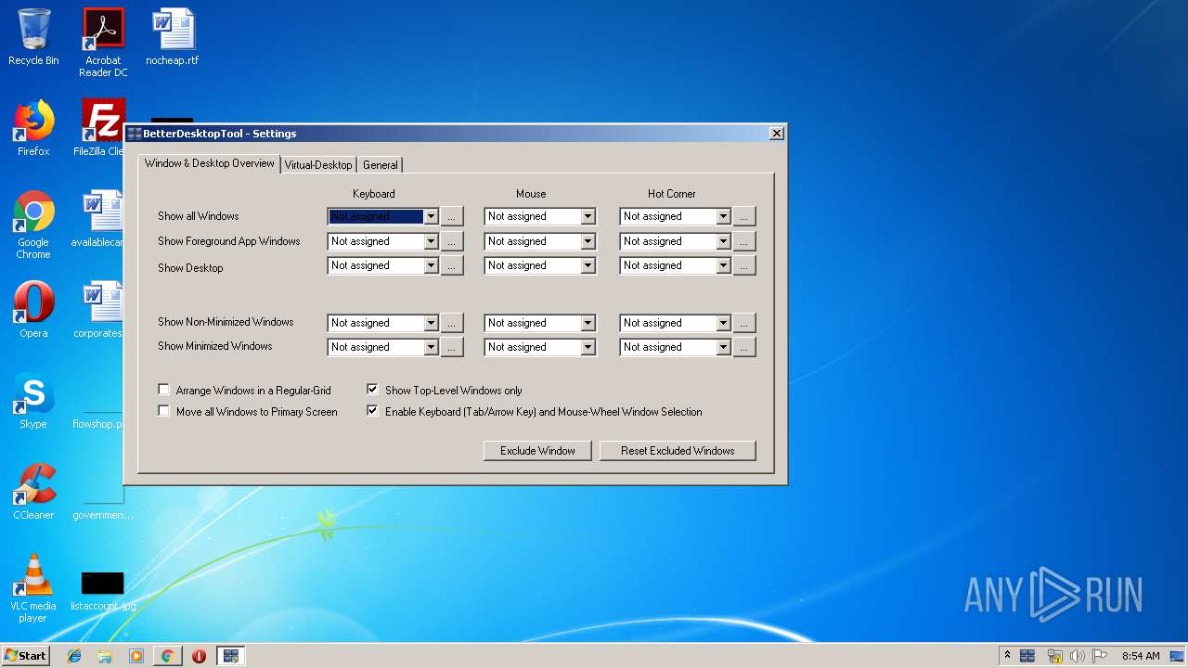The image size is (1188, 668).
Task: Click the BetterDesktopTool taskbar button
Action: point(231,656)
